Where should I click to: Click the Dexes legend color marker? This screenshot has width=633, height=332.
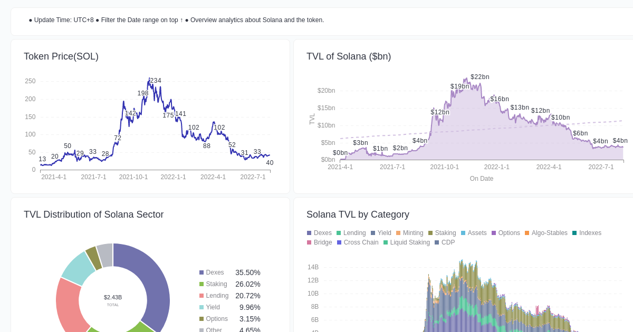tap(308, 233)
